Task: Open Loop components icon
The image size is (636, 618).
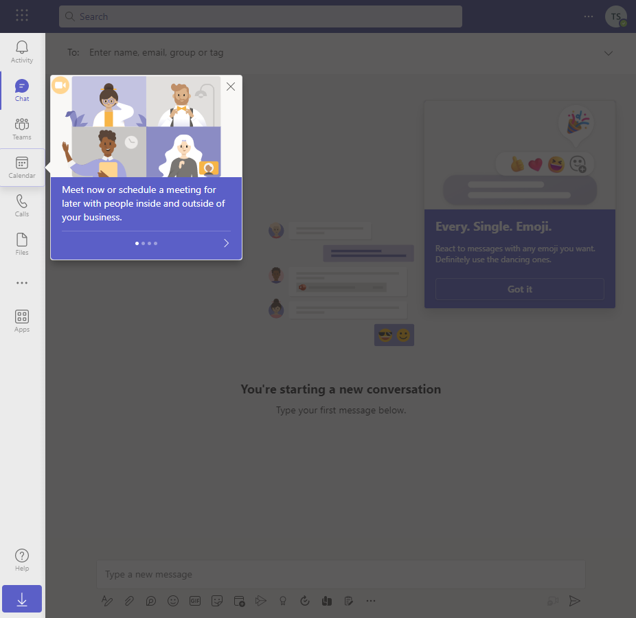Action: tap(151, 601)
